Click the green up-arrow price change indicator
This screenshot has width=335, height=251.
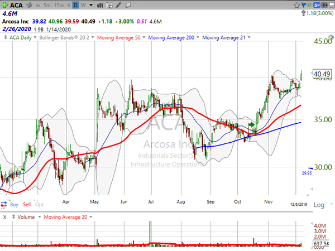click(x=303, y=13)
